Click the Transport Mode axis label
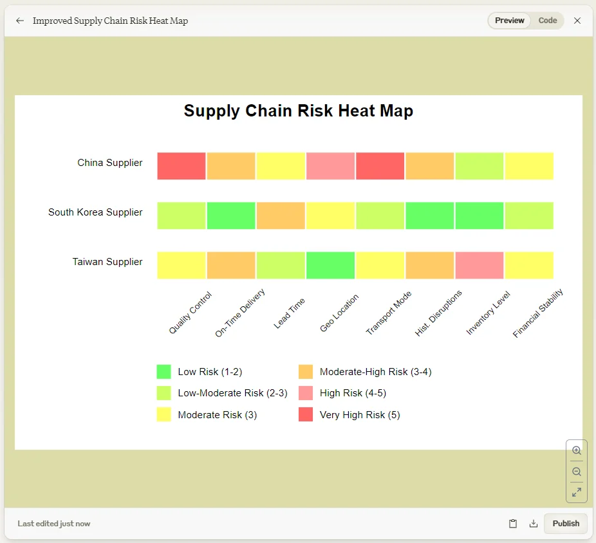This screenshot has width=596, height=543. click(389, 313)
